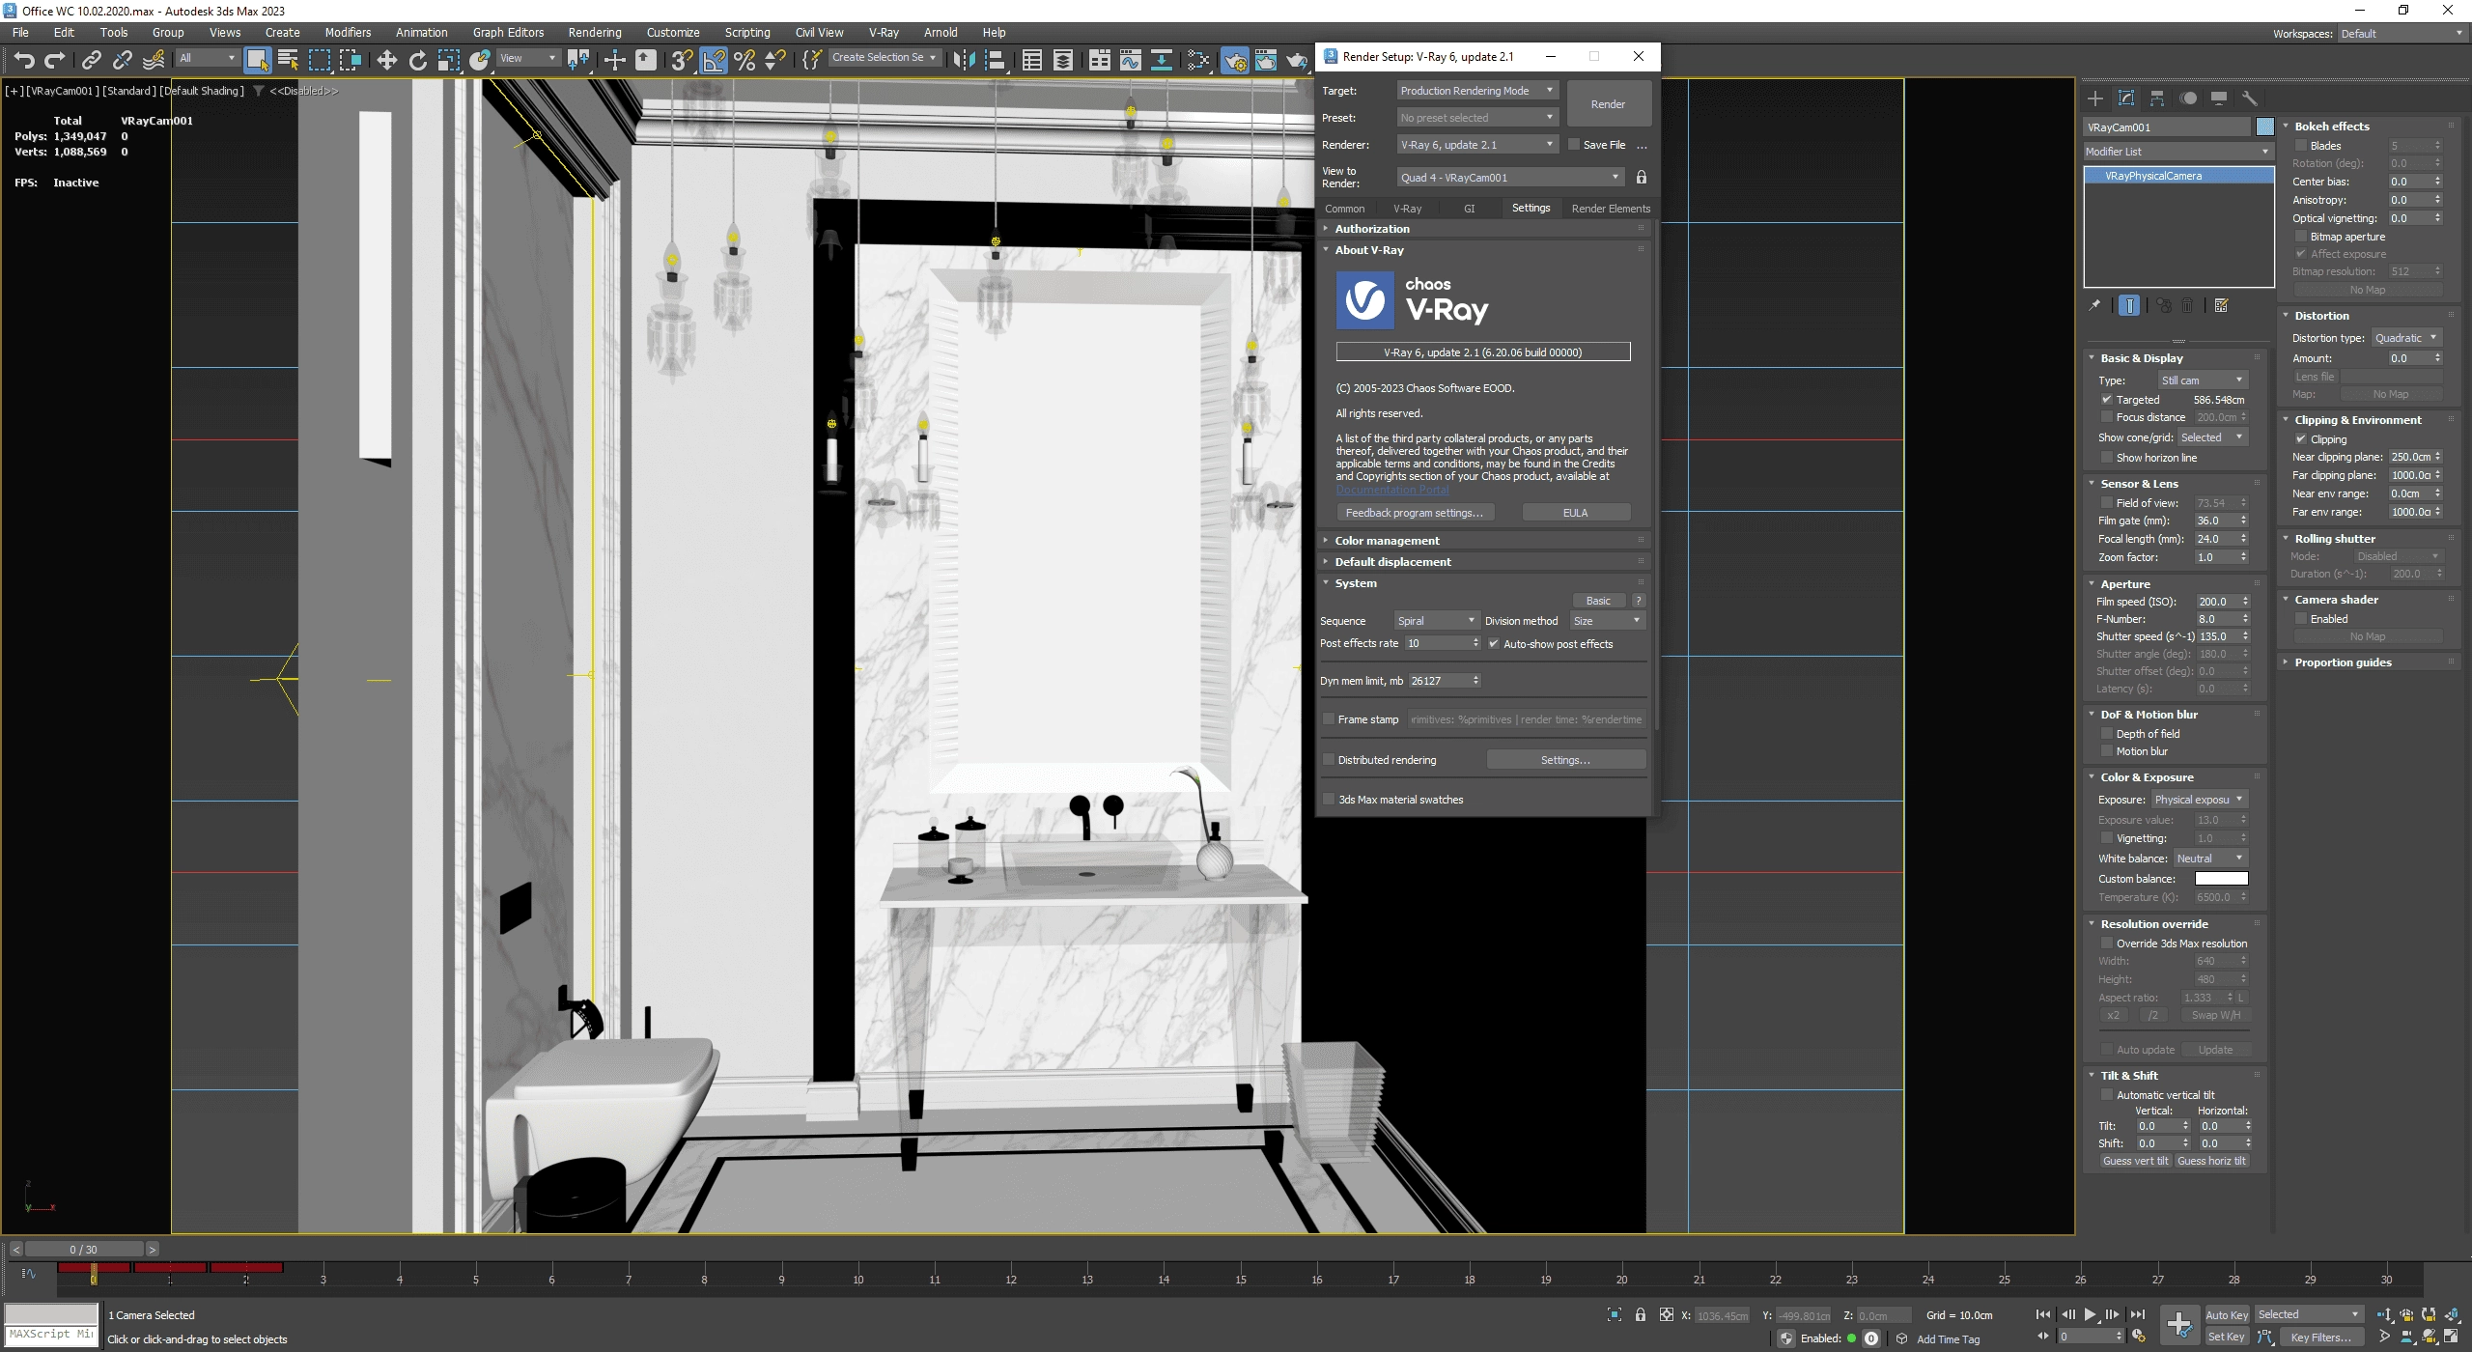Switch to the Common tab in Render Setup
Image resolution: width=2472 pixels, height=1352 pixels.
tap(1344, 209)
